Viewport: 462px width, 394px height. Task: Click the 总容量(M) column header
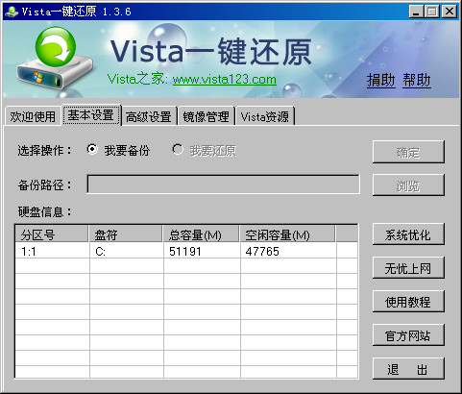pyautogui.click(x=201, y=234)
